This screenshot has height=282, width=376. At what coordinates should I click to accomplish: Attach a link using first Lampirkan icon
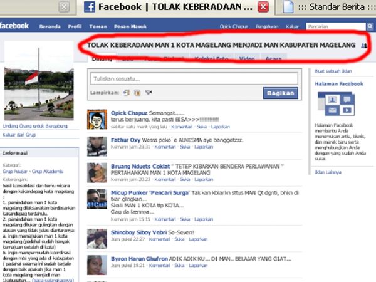[x=127, y=93]
